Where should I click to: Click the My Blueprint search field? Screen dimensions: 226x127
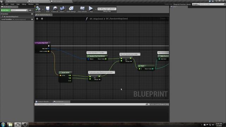(19, 10)
